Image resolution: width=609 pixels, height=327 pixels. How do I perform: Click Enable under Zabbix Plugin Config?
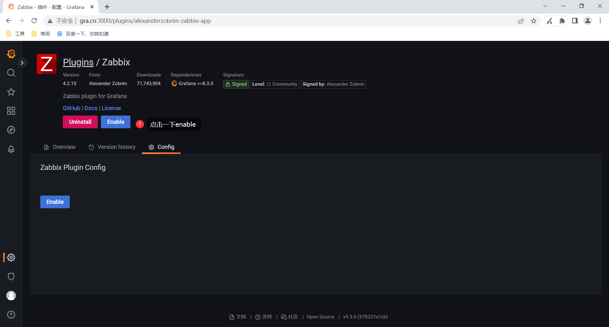coord(55,202)
